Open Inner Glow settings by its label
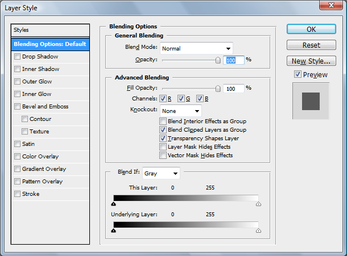Image resolution: width=347 pixels, height=256 pixels. tap(37, 94)
